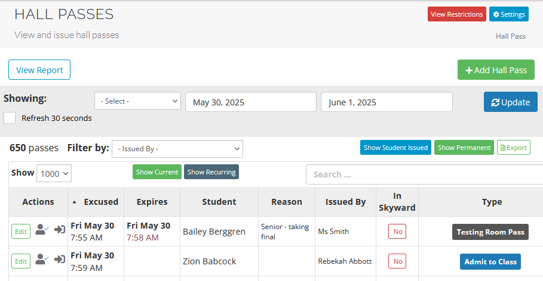Click the Search text box
This screenshot has width=543, height=281.
tap(424, 174)
